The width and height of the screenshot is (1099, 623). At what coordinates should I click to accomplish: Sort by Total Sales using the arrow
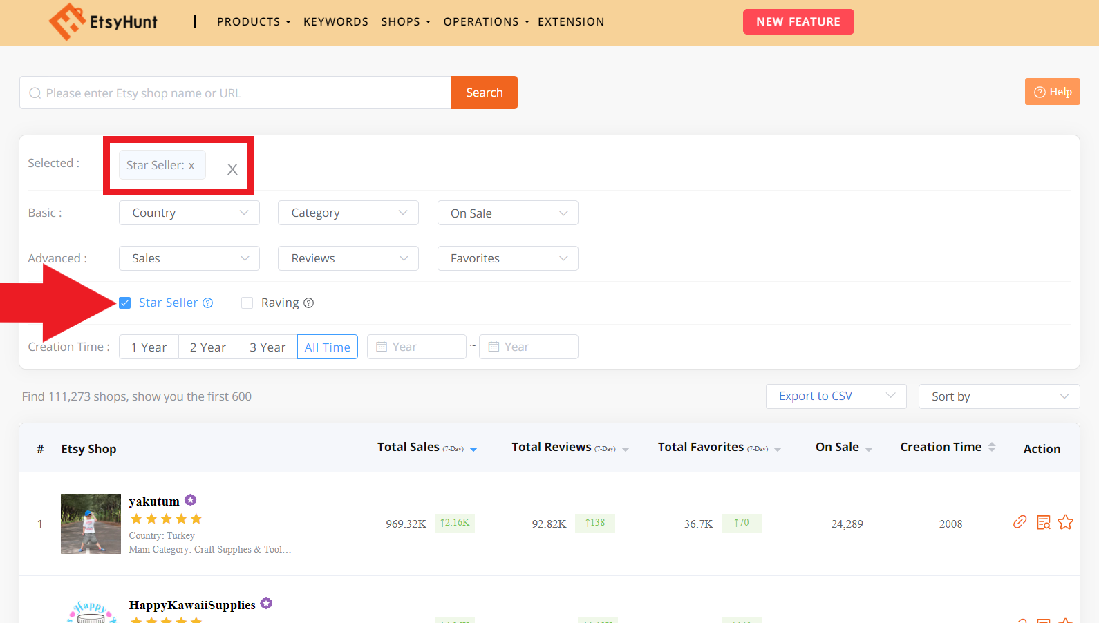click(473, 449)
